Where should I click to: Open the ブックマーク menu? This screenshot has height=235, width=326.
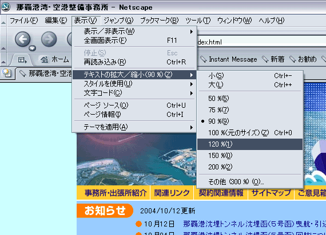coord(159,21)
